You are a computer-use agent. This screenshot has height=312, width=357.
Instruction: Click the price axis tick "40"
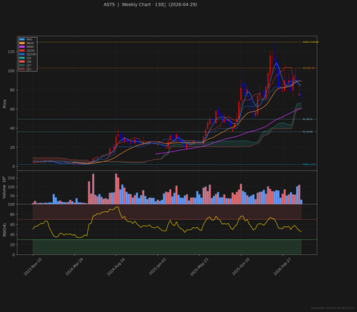(12, 129)
